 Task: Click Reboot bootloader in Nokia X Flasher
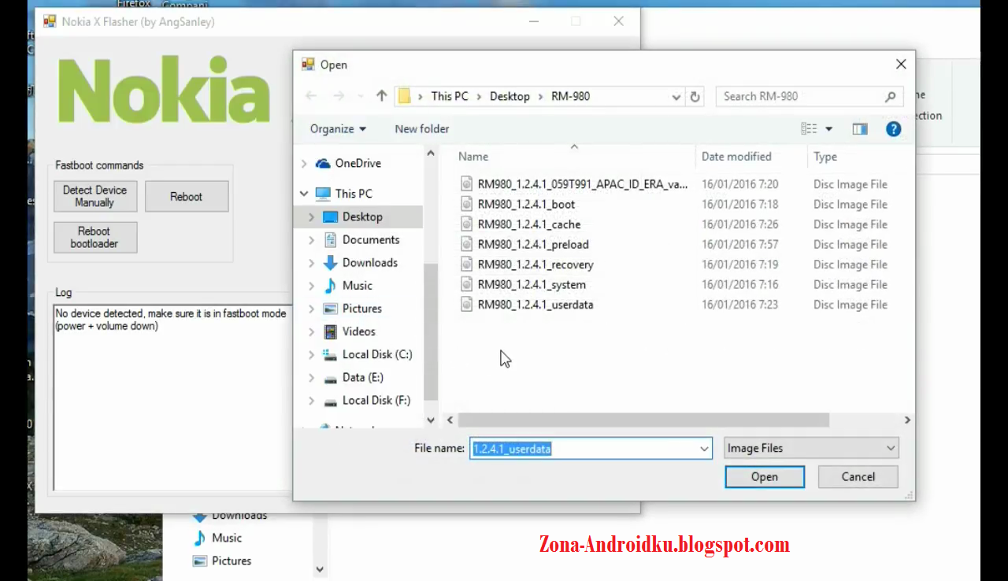(94, 238)
